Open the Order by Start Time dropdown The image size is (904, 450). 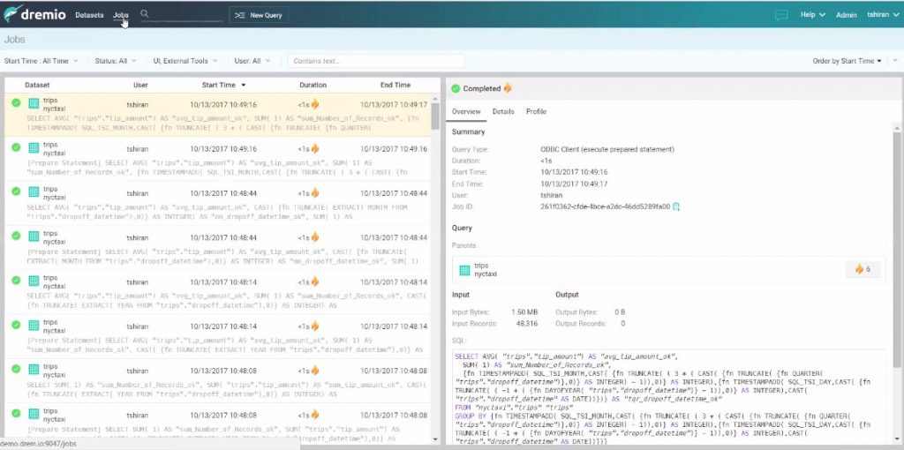coord(847,61)
